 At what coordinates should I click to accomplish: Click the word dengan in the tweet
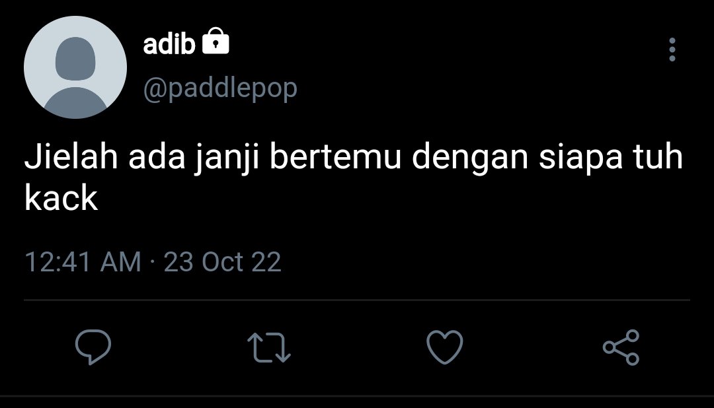pos(470,158)
